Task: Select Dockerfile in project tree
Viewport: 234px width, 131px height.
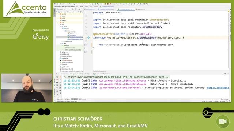Action: 65,58
